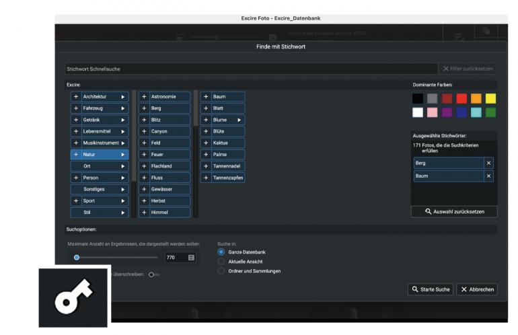Pick the purple dominant color swatch

(x=447, y=112)
